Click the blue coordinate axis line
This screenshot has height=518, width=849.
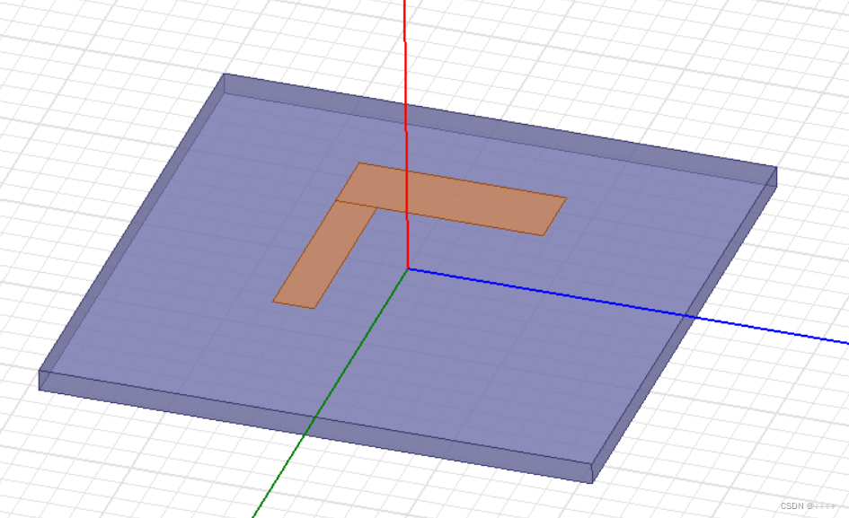(x=628, y=306)
